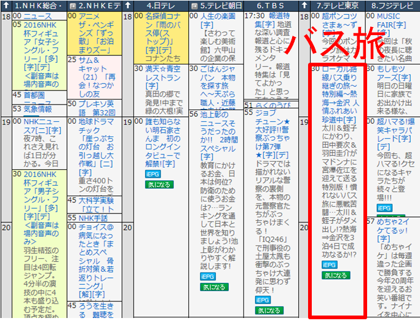This screenshot has height=326, width=420.
Task: Open the 8.フジテレビ channel header
Action: tap(392, 6)
